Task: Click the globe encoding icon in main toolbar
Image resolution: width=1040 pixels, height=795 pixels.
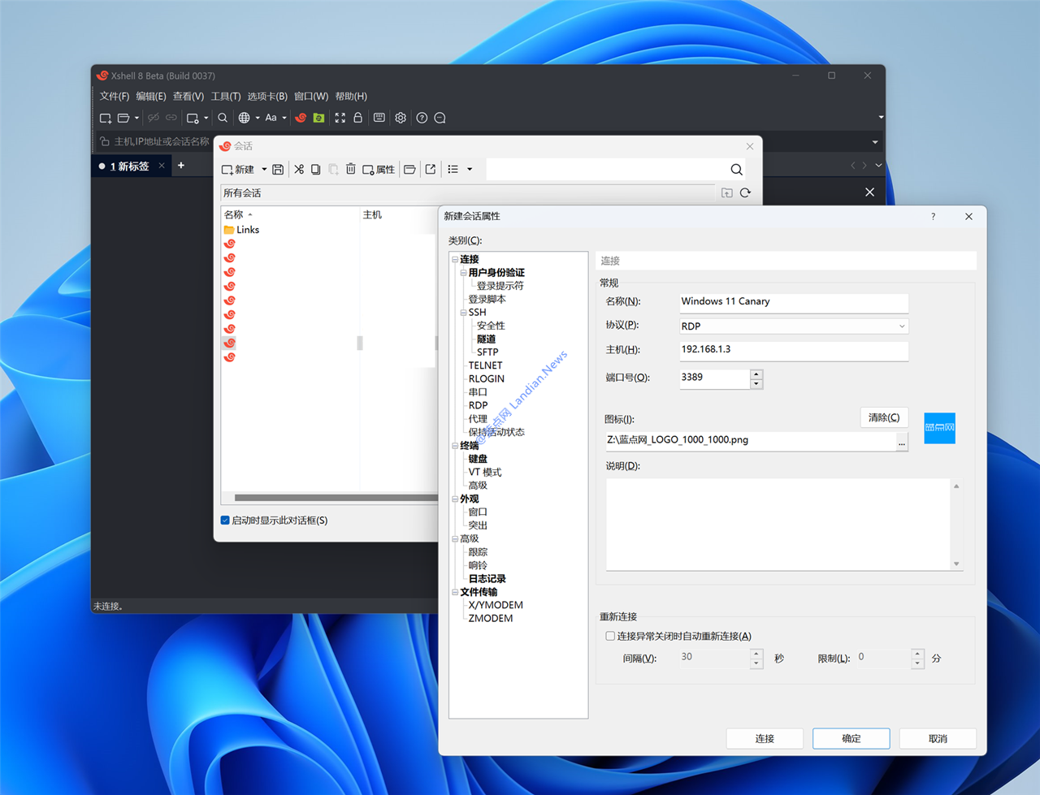Action: pos(244,118)
